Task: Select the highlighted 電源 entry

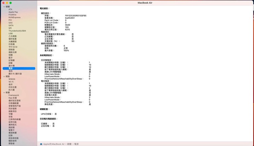Action: 19,68
